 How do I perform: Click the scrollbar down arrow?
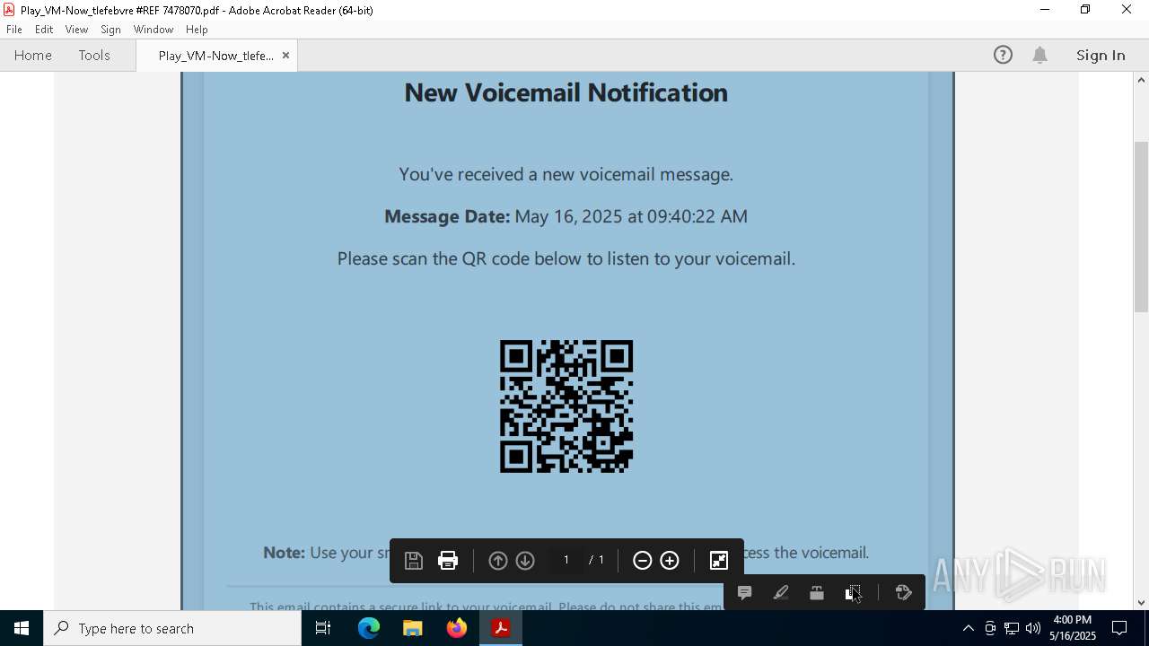tap(1141, 603)
